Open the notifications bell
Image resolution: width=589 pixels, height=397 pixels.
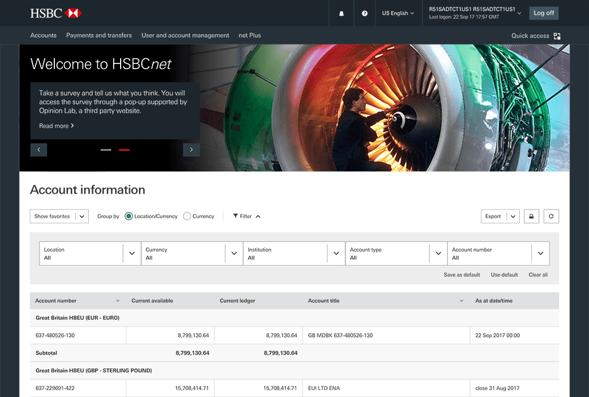(341, 14)
